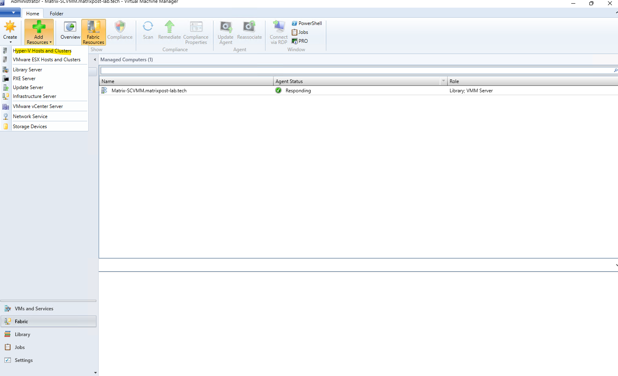Screen dimensions: 618x376
Task: Switch to the Home ribbon tab
Action: pyautogui.click(x=33, y=13)
